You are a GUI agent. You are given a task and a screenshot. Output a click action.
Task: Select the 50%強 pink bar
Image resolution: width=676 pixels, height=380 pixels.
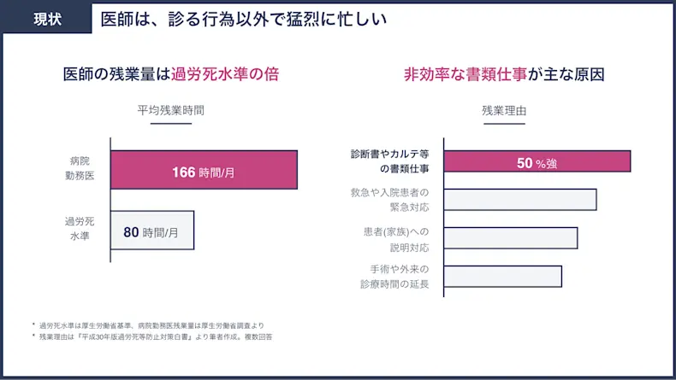tap(537, 161)
